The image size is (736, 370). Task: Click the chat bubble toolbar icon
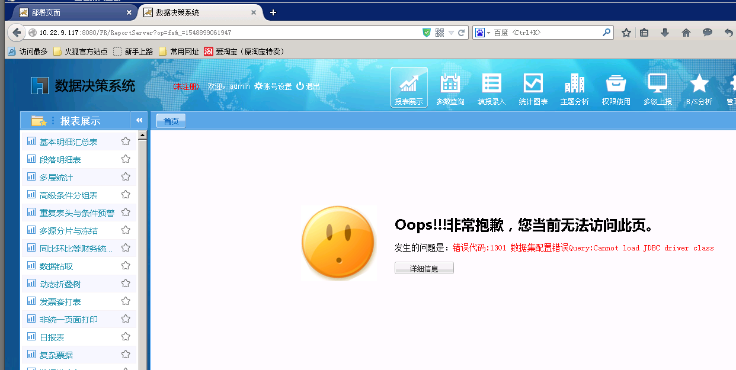pyautogui.click(x=708, y=33)
